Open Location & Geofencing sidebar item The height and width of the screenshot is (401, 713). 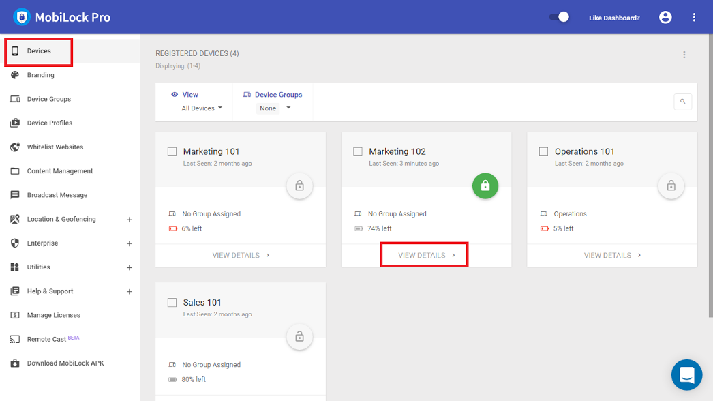click(70, 219)
